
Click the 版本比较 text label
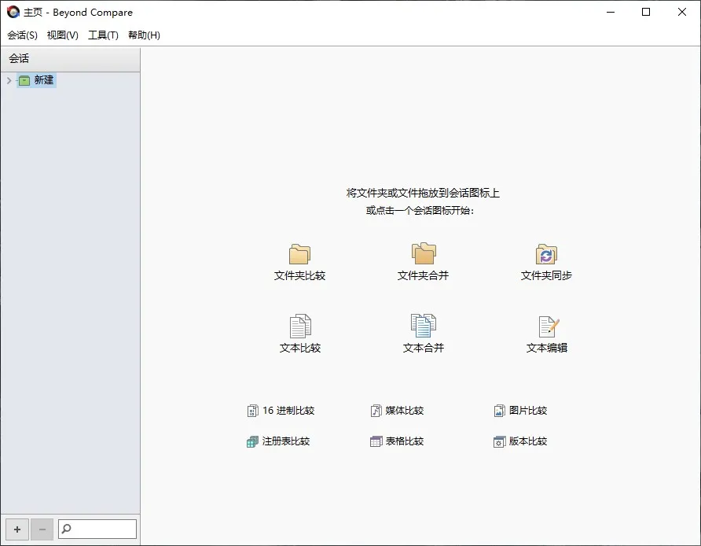tap(528, 441)
